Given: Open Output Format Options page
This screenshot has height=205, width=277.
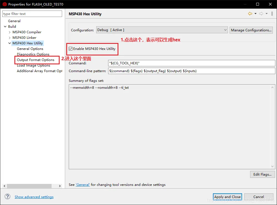Looking at the screenshot, I should [x=35, y=60].
